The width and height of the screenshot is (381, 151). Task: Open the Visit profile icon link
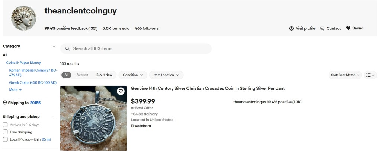click(x=291, y=28)
